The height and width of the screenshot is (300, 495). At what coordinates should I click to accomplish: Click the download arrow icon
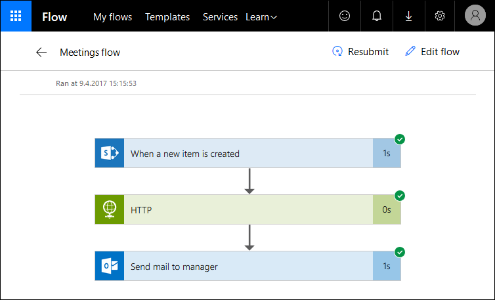click(408, 16)
